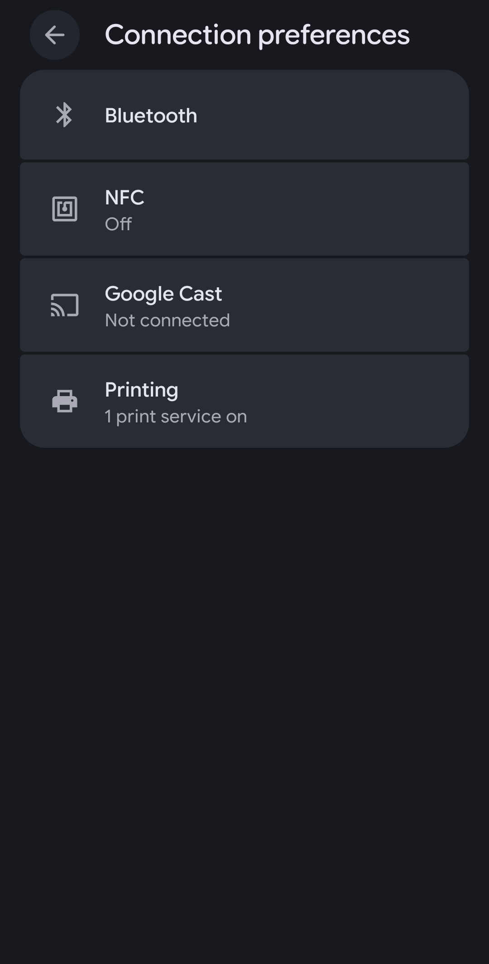The height and width of the screenshot is (964, 489).
Task: Tap the Google Cast row card
Action: 317,305
